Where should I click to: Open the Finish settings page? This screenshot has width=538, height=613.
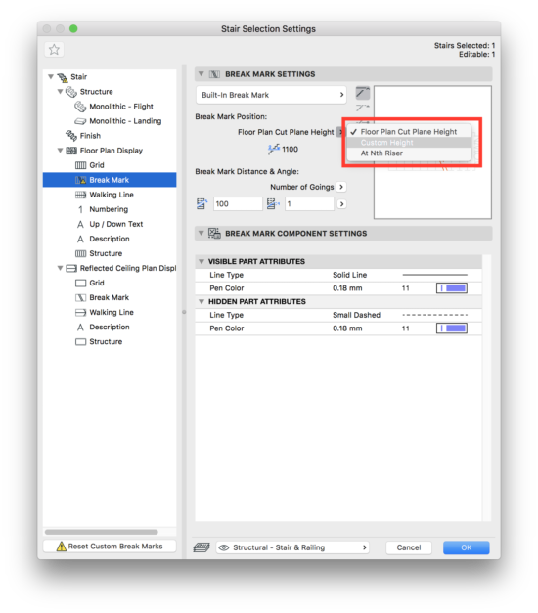[83, 136]
